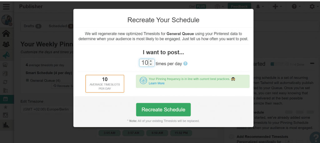Open the bar chart analytics icon

6,124
